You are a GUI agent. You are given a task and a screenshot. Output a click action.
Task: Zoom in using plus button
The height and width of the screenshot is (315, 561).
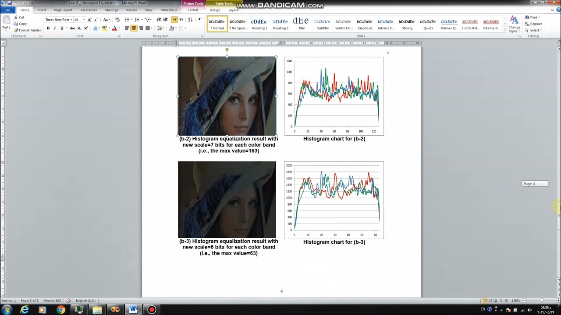point(558,301)
